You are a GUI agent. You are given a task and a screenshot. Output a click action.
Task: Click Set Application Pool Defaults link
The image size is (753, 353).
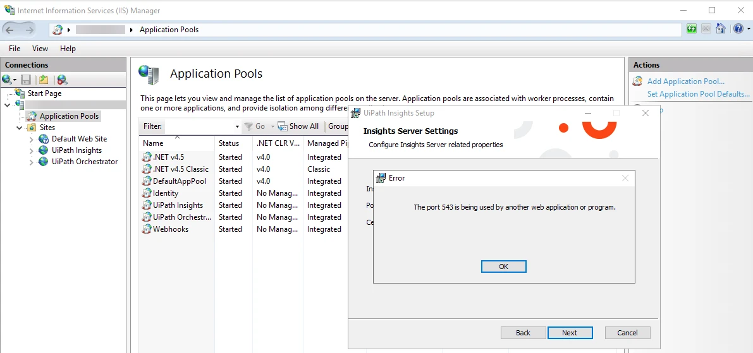[698, 94]
